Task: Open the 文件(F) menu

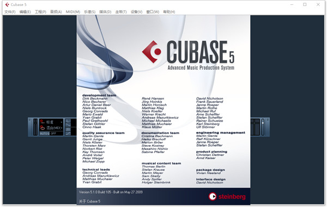Action: click(10, 12)
